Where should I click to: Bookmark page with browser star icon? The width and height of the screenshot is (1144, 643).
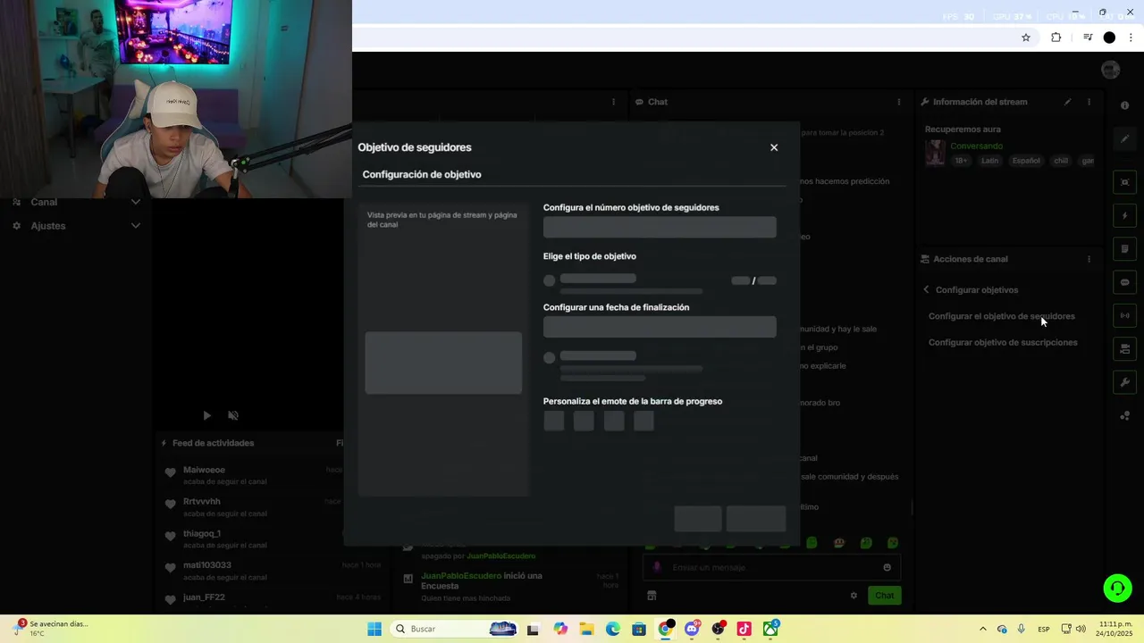pos(1026,38)
